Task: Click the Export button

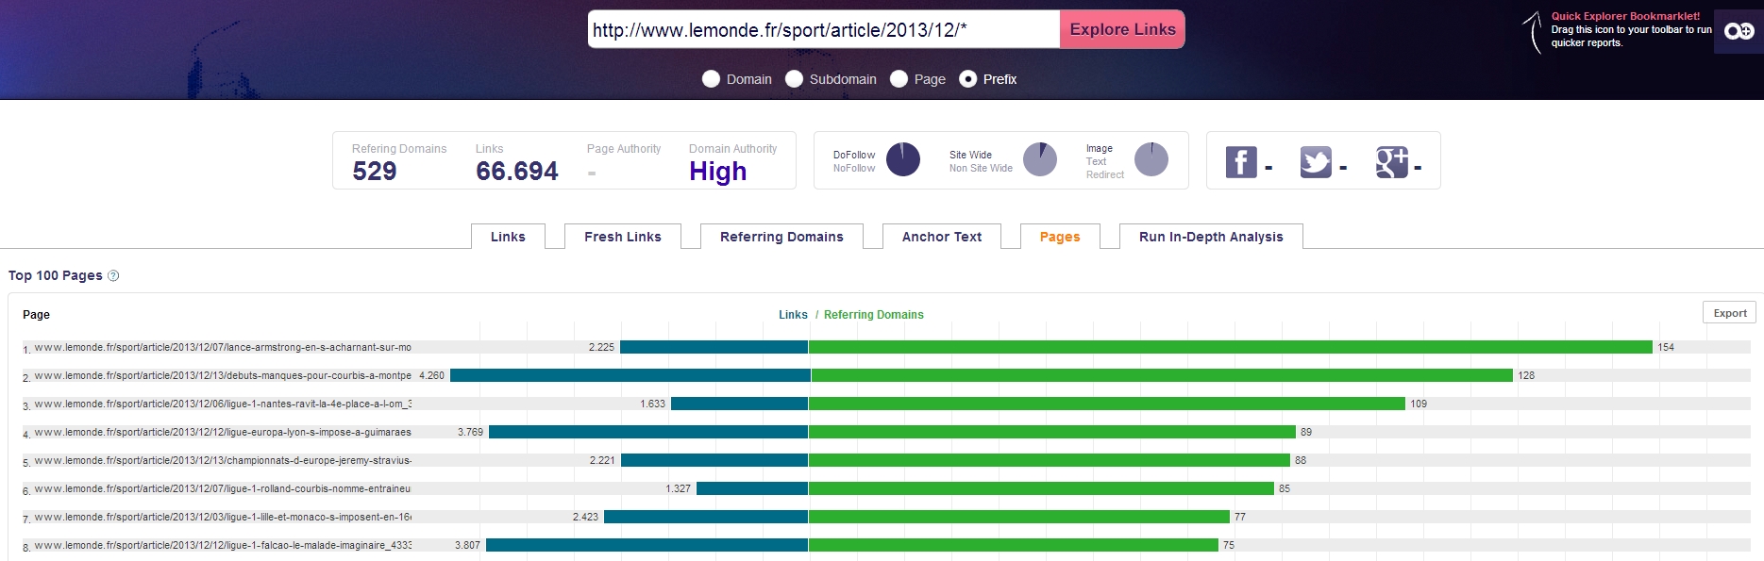Action: 1730,313
